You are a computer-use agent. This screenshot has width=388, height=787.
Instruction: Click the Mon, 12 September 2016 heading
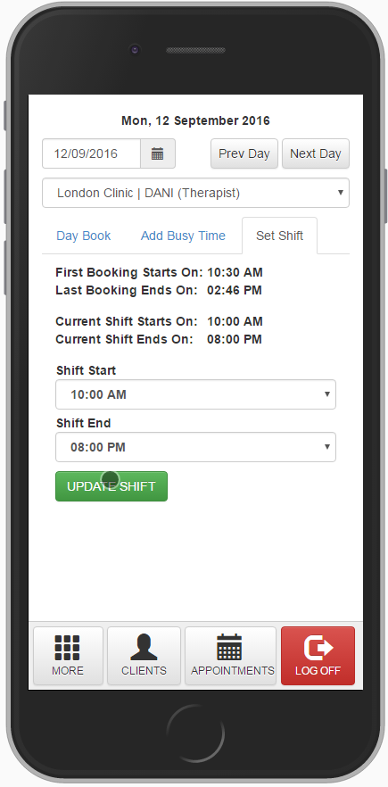click(x=195, y=121)
